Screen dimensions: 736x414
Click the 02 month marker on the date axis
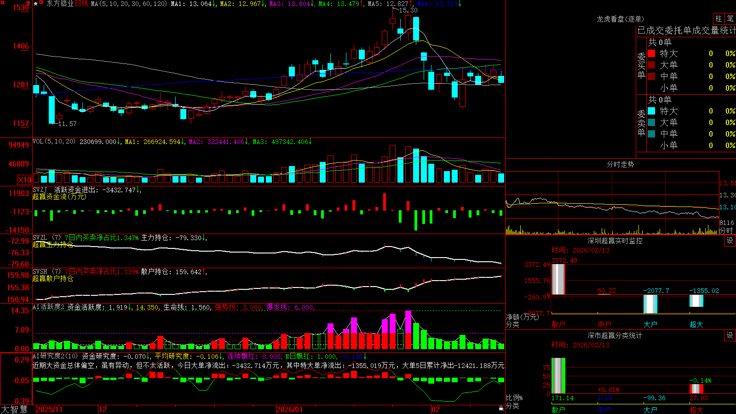[435, 409]
